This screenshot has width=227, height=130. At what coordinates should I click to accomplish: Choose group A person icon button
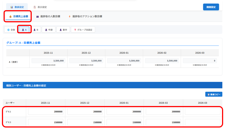pyautogui.click(x=23, y=30)
